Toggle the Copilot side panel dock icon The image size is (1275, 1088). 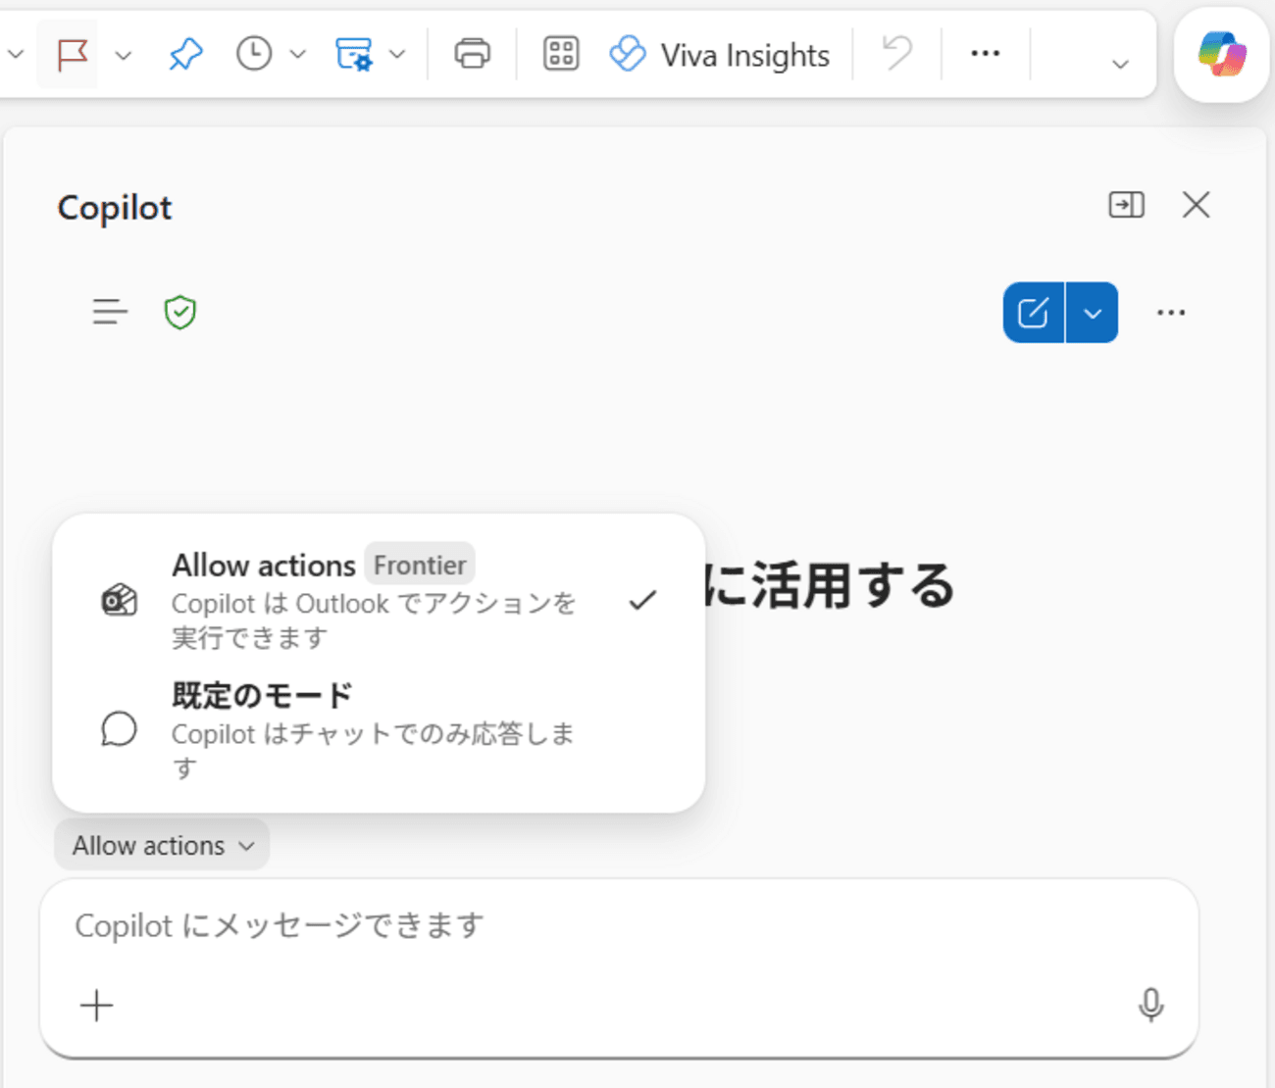coord(1126,205)
